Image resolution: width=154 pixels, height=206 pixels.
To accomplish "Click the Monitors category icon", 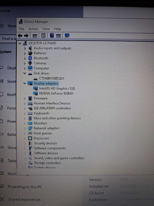I will [30, 123].
